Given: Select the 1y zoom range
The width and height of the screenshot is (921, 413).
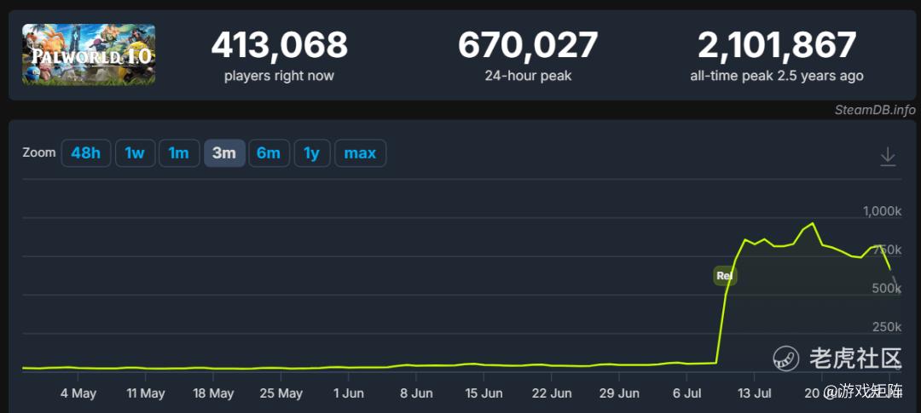Looking at the screenshot, I should pos(312,153).
